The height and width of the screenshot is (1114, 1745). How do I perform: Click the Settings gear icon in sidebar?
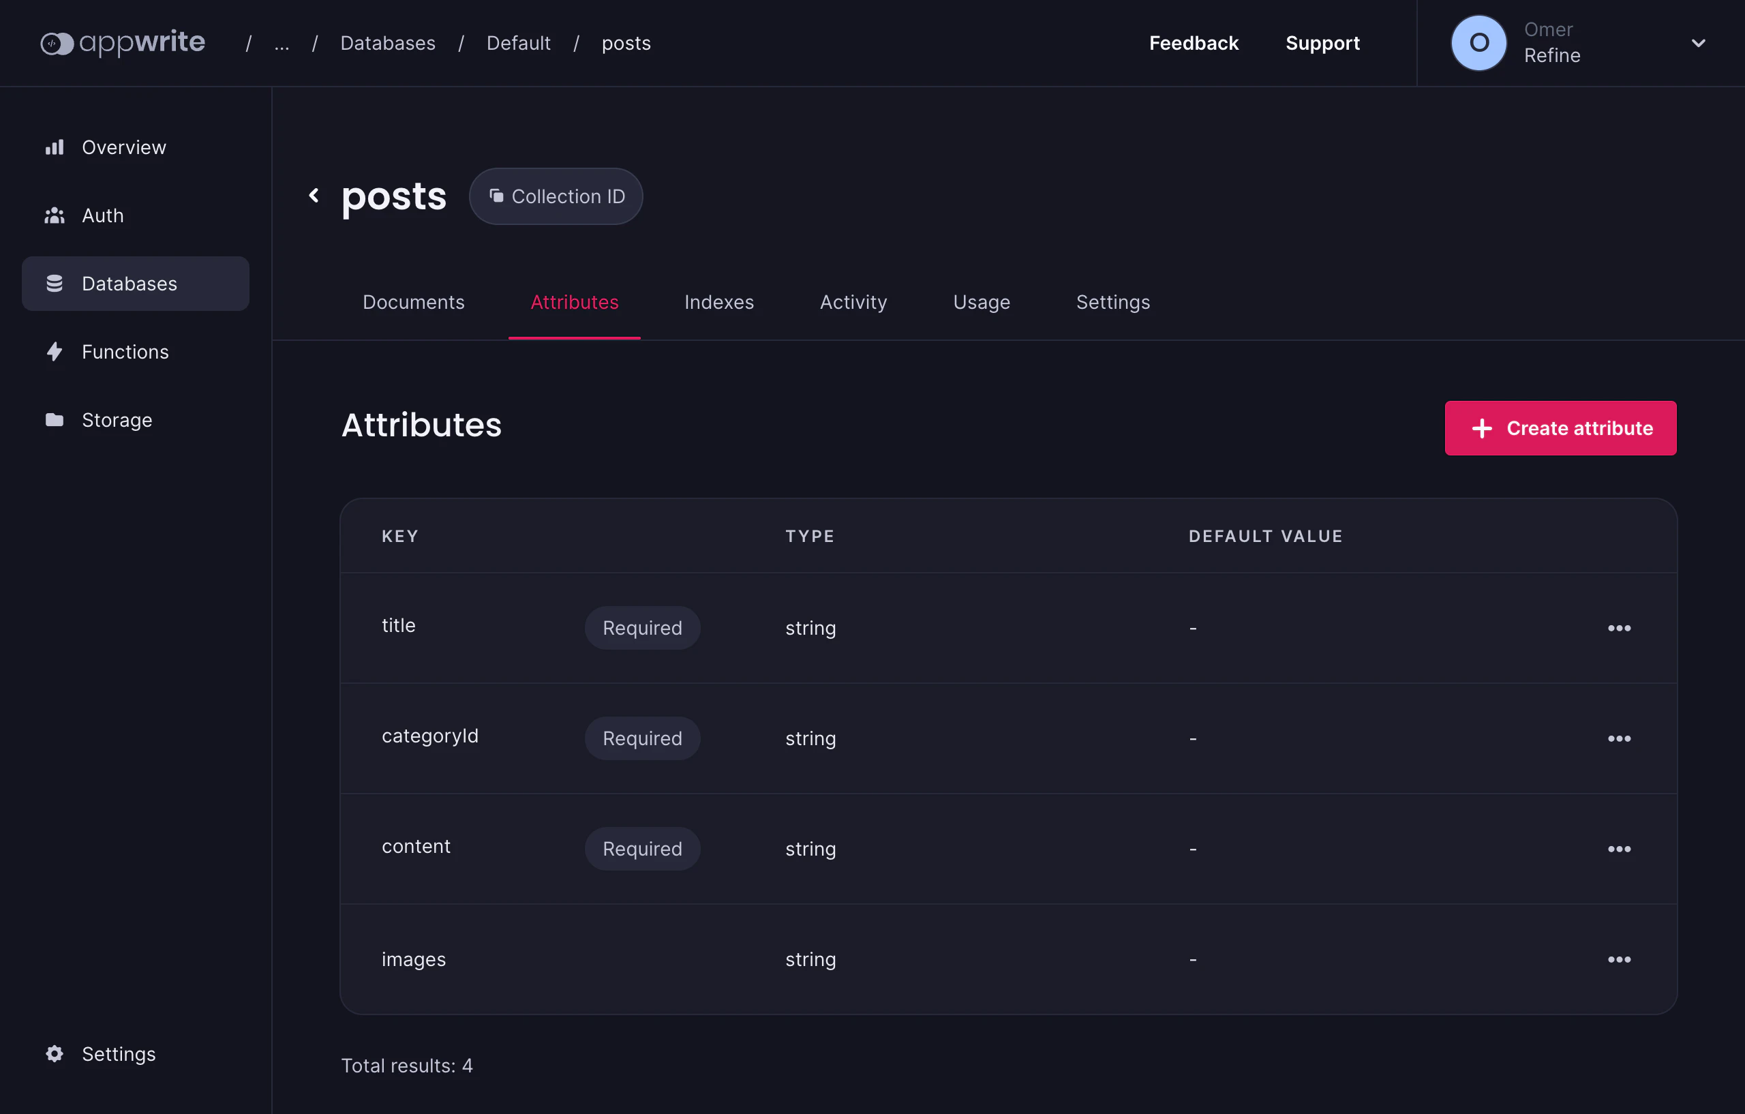55,1054
